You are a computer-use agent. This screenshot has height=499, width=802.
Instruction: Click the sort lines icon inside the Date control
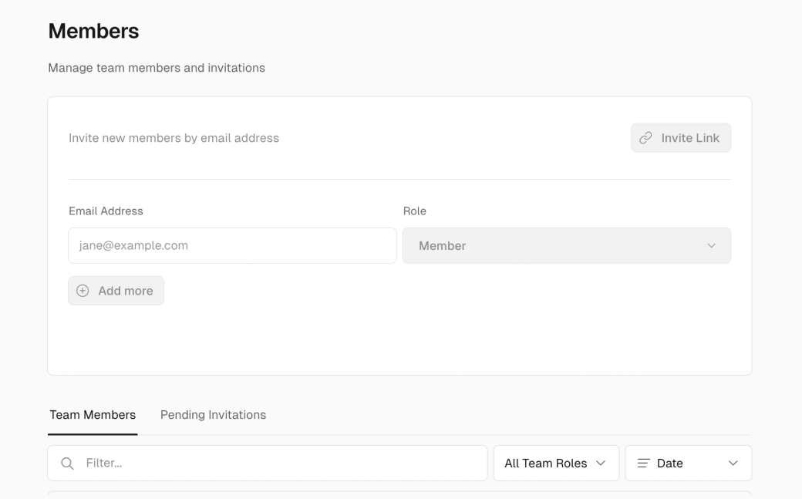point(643,463)
